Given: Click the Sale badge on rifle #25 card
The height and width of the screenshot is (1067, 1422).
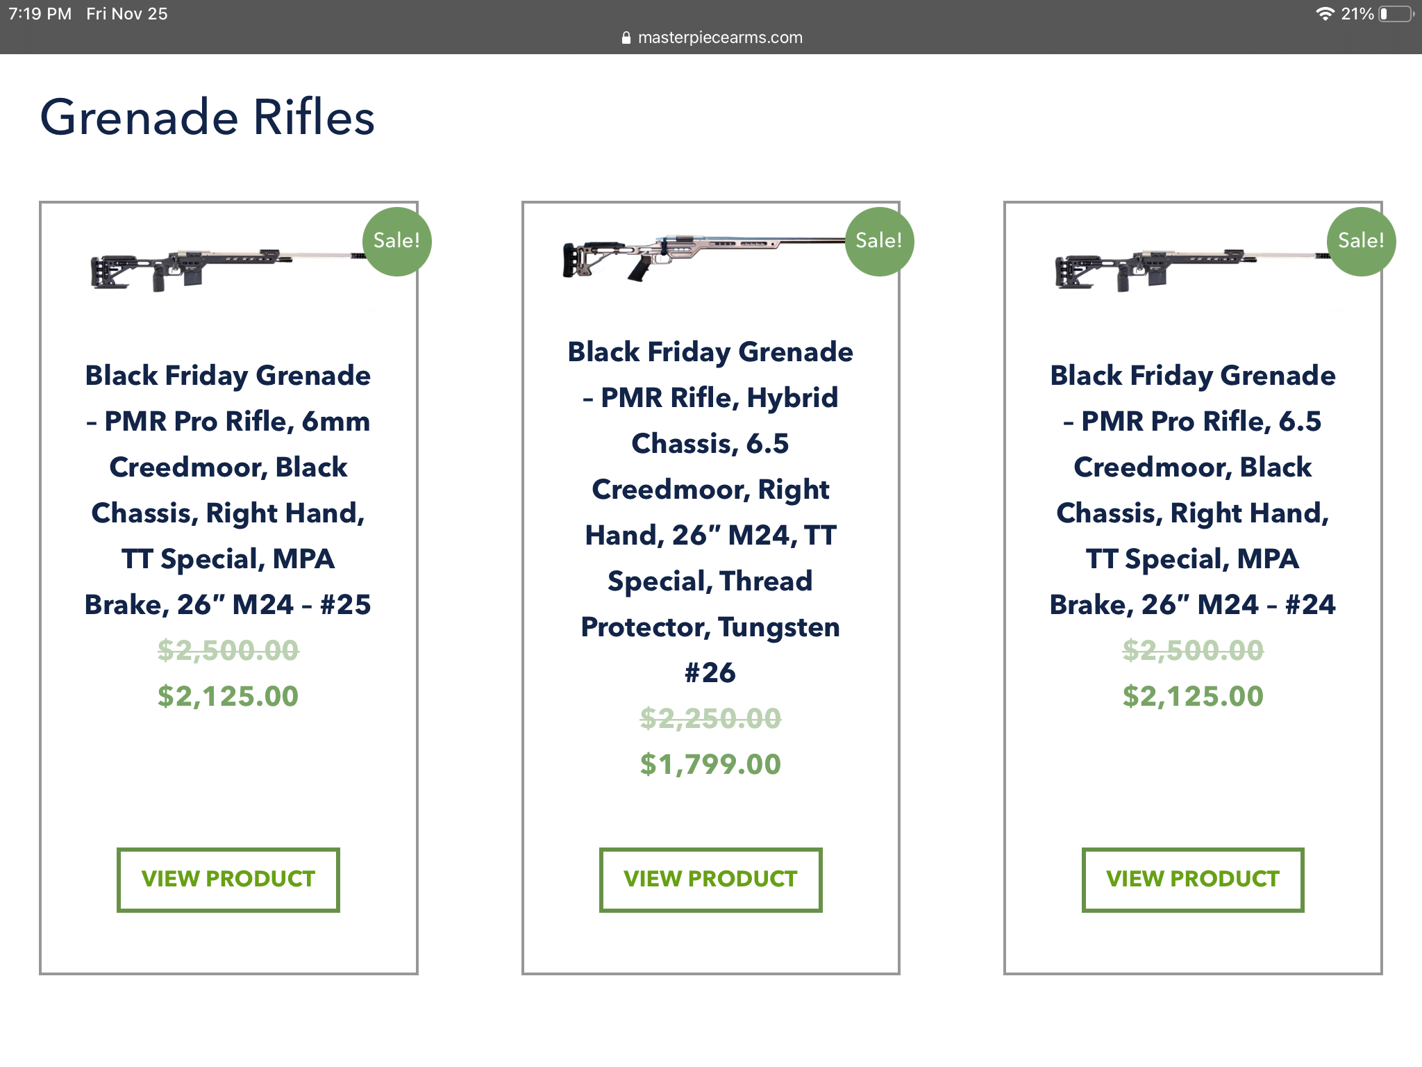Looking at the screenshot, I should click(x=396, y=241).
